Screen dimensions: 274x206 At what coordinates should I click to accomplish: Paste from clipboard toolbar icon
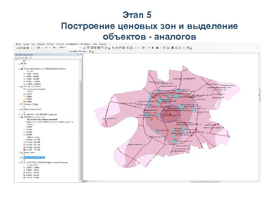(x=39, y=48)
